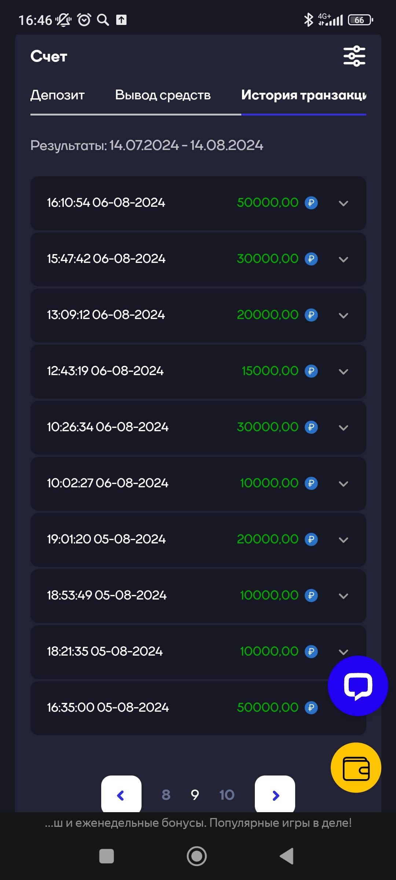Go to page 8
Viewport: 396px width, 880px height.
click(166, 795)
